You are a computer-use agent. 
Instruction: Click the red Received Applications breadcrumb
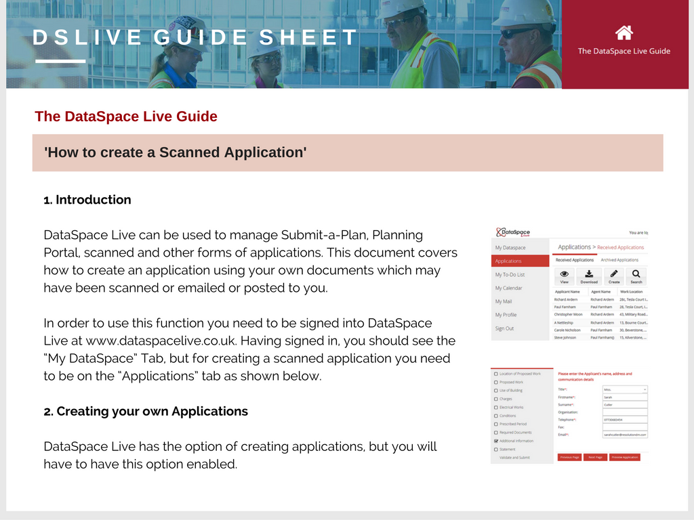[x=621, y=248]
